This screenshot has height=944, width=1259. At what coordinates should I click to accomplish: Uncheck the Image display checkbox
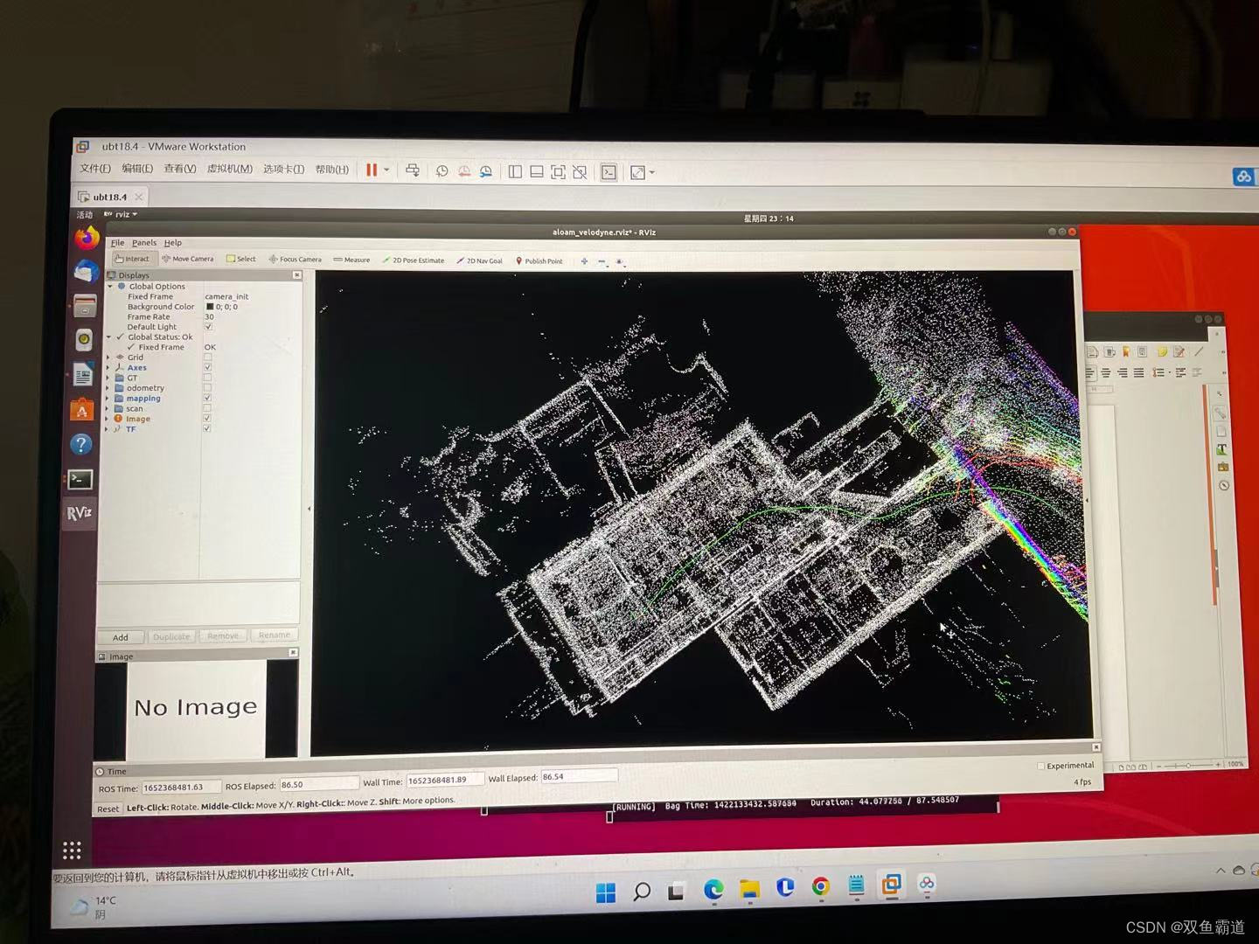click(207, 419)
